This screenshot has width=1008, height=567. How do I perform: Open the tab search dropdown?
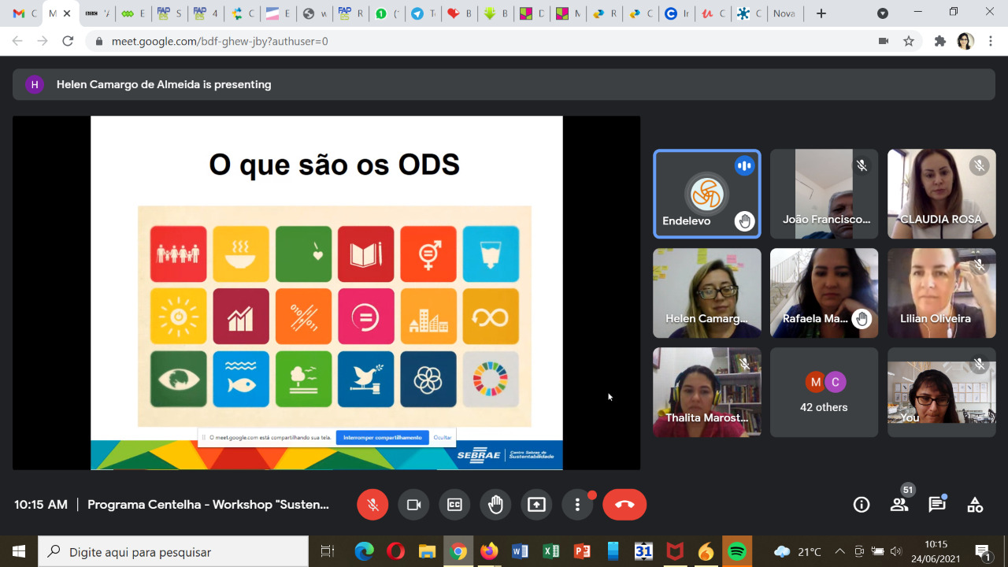pyautogui.click(x=883, y=13)
